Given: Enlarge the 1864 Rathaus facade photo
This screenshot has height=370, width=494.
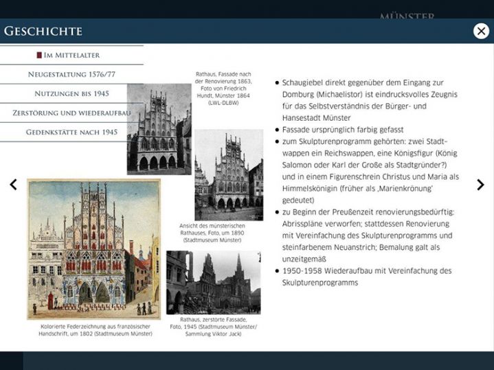Looking at the screenshot, I should click(159, 129).
